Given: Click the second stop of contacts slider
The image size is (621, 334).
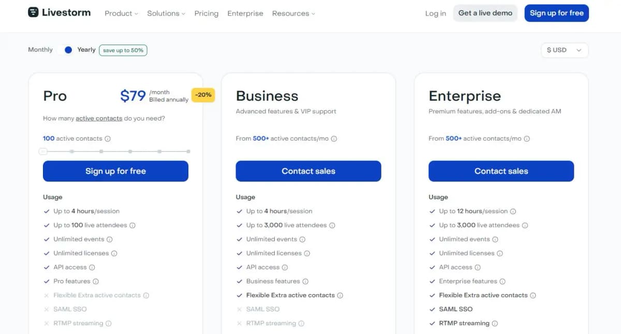Looking at the screenshot, I should pos(72,151).
